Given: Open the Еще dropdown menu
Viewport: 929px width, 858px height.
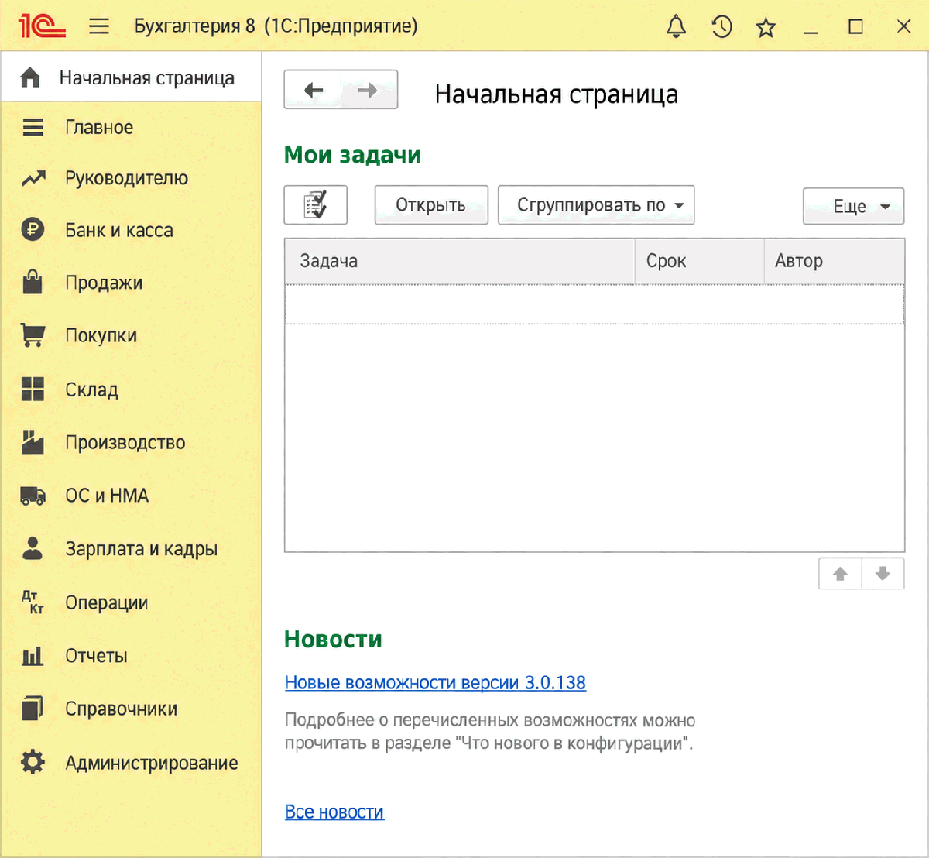Looking at the screenshot, I should point(853,206).
